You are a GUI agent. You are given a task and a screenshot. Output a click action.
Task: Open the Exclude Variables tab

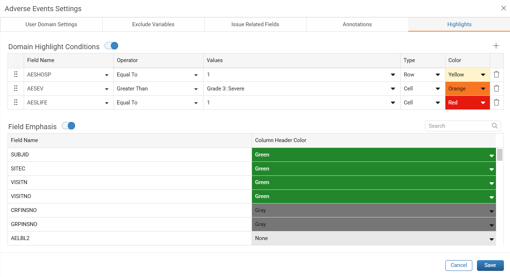click(x=153, y=24)
